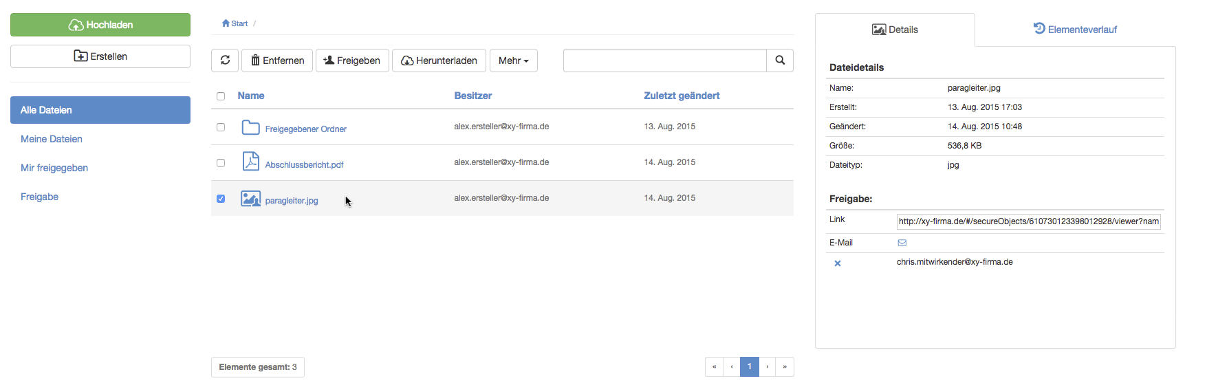Check the Abschlussbericht.pdf row checkbox

[221, 163]
